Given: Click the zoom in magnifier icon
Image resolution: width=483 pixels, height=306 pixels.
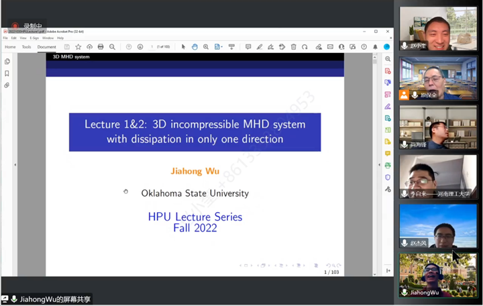Looking at the screenshot, I should click(206, 47).
